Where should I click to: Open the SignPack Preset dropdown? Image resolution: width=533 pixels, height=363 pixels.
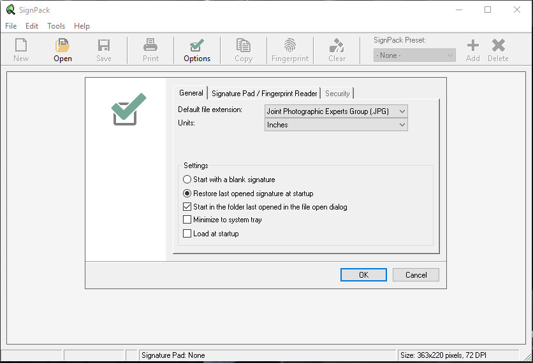(x=414, y=55)
